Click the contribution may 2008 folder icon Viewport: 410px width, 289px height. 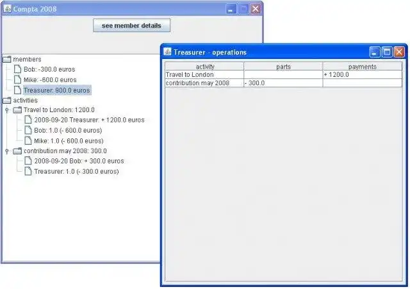(x=17, y=151)
